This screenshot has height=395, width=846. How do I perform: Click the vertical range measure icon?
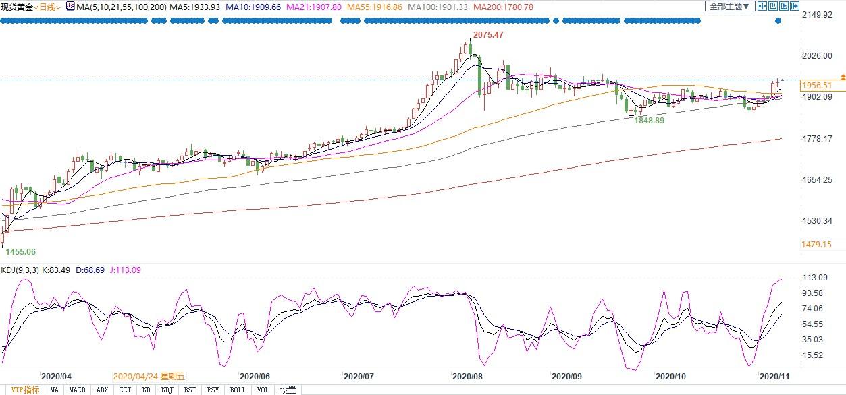coord(773,6)
